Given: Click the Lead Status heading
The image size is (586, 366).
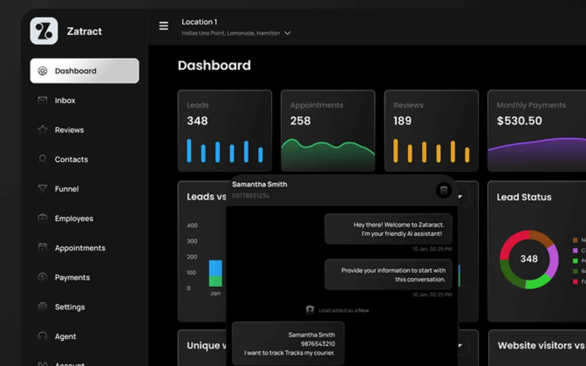Looking at the screenshot, I should 524,197.
